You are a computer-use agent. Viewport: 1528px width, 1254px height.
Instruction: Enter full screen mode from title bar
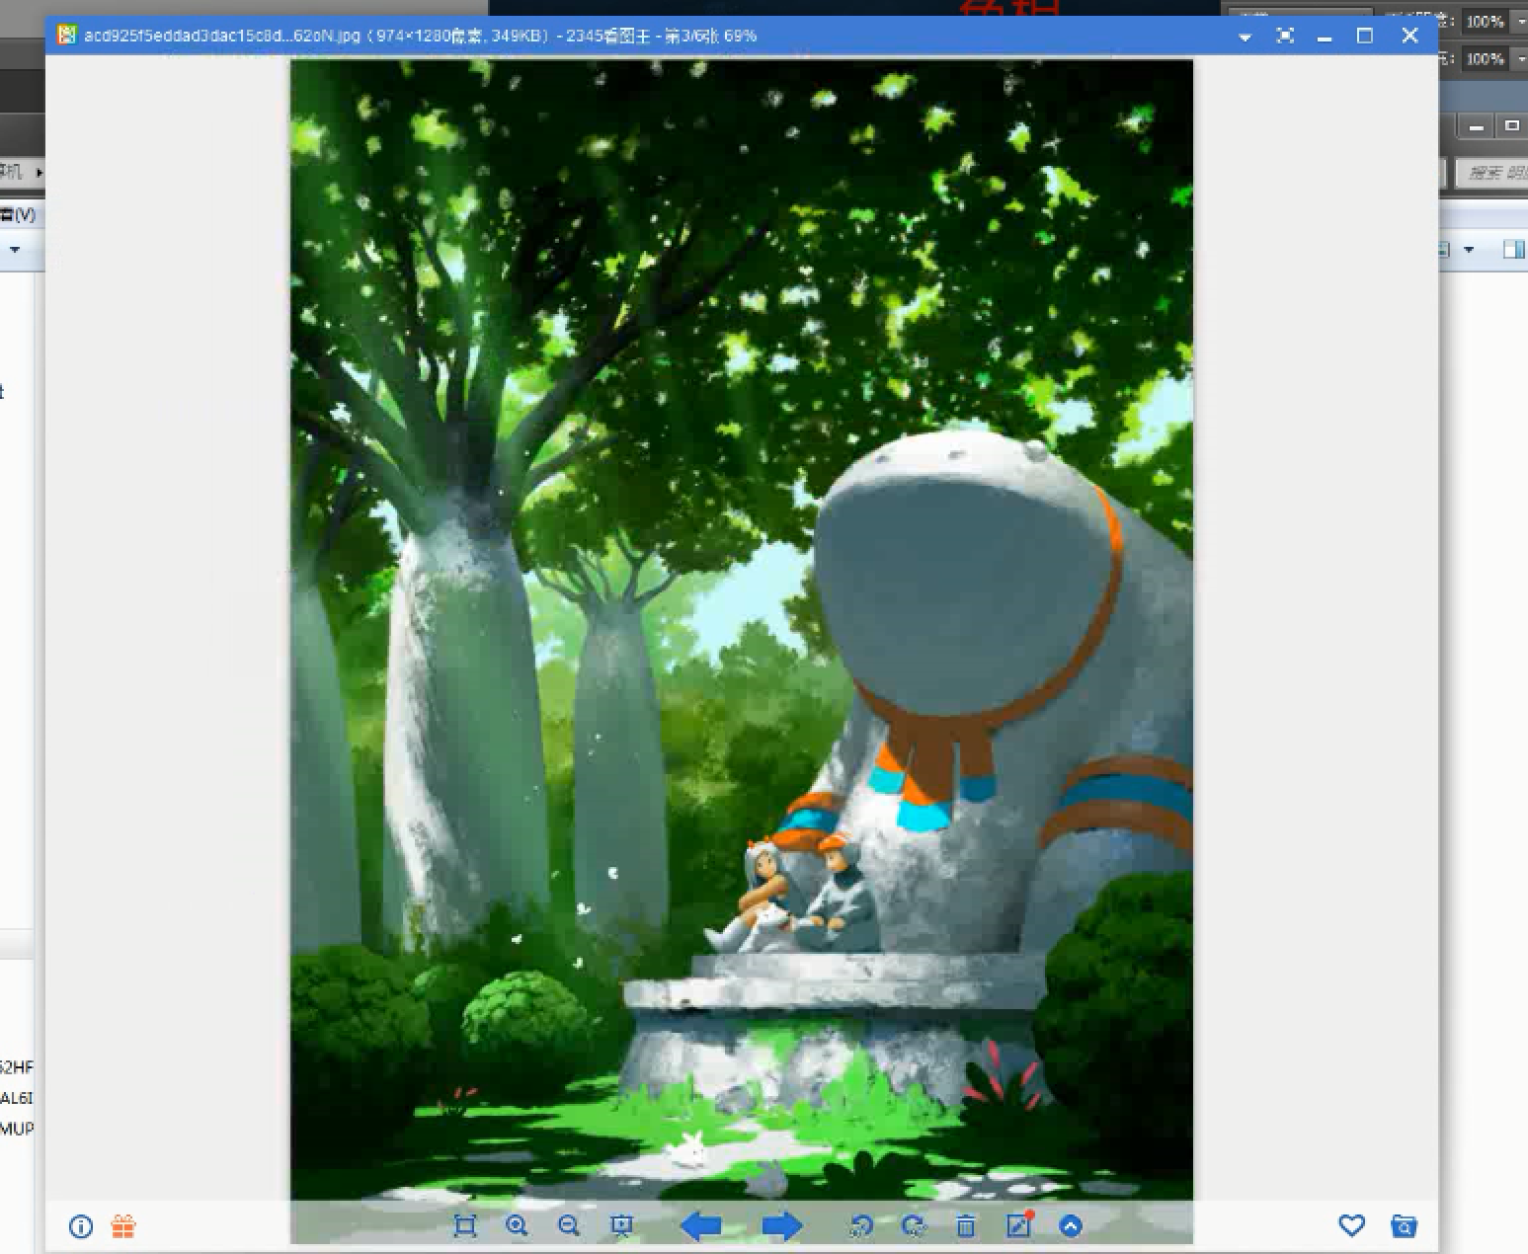point(1285,36)
